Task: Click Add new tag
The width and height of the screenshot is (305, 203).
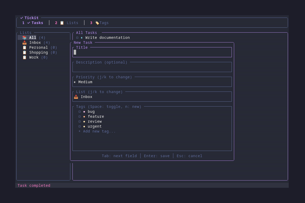Action: [97, 131]
